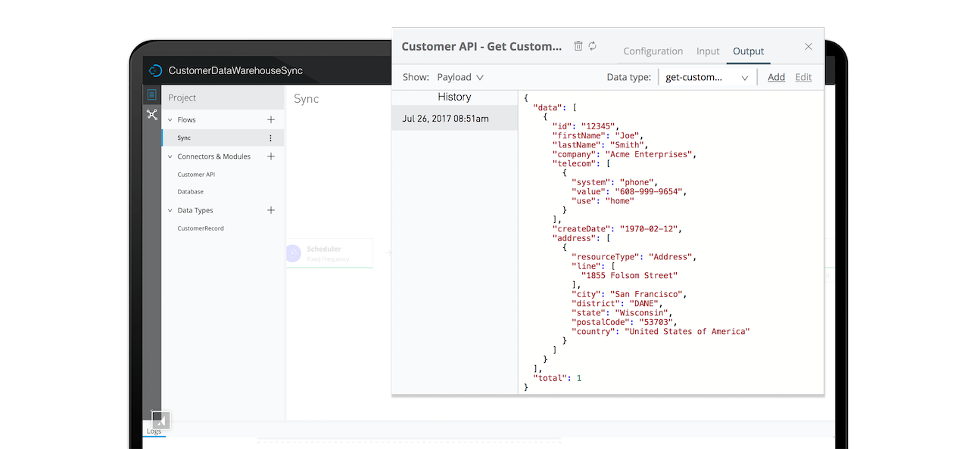This screenshot has height=449, width=969.
Task: Open the Show Payload dropdown
Action: tap(460, 77)
